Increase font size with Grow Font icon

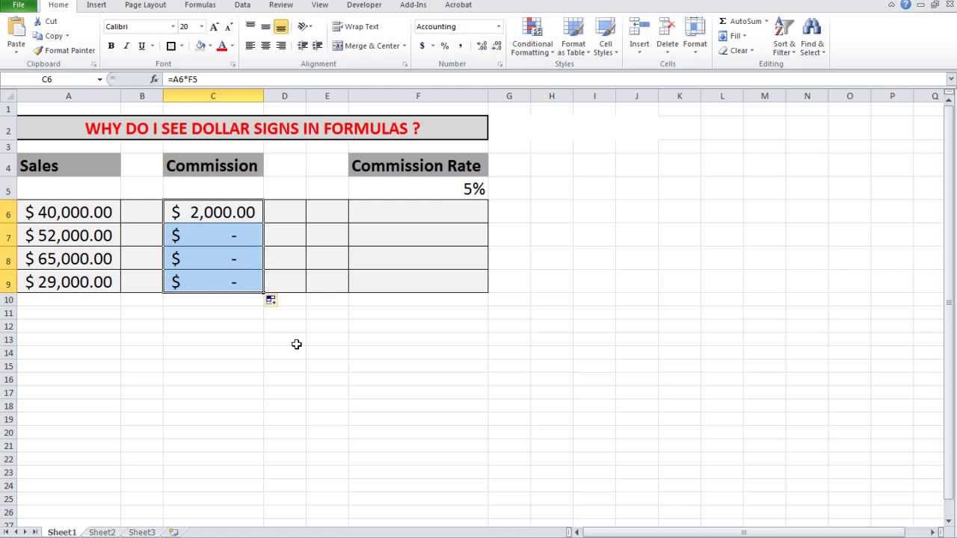point(215,27)
